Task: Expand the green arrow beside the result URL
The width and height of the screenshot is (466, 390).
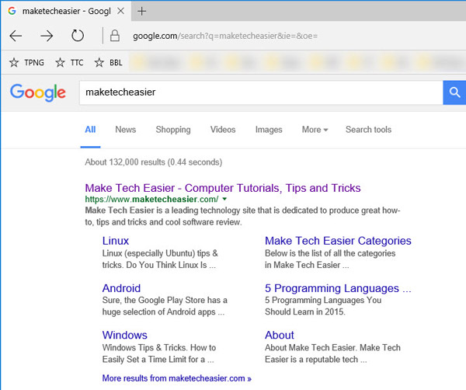Action: tap(224, 199)
